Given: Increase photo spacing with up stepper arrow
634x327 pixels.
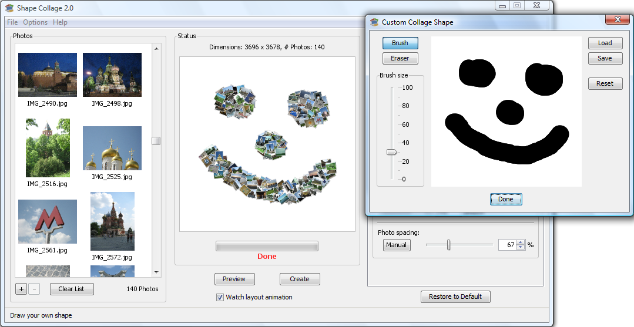Looking at the screenshot, I should pos(520,242).
